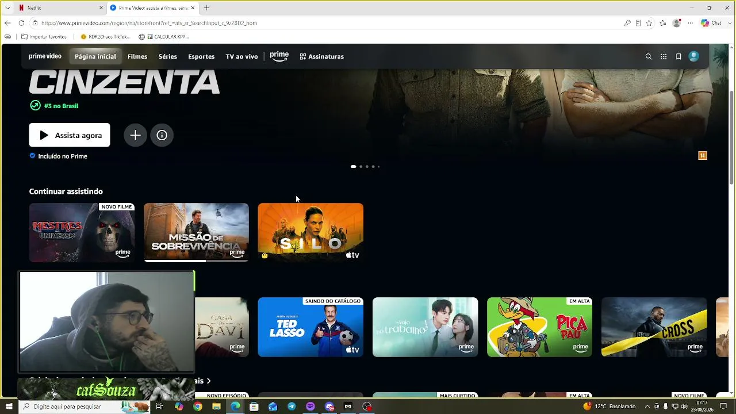Click the Prime smile logo in navigation
The image size is (736, 414).
[x=279, y=56]
